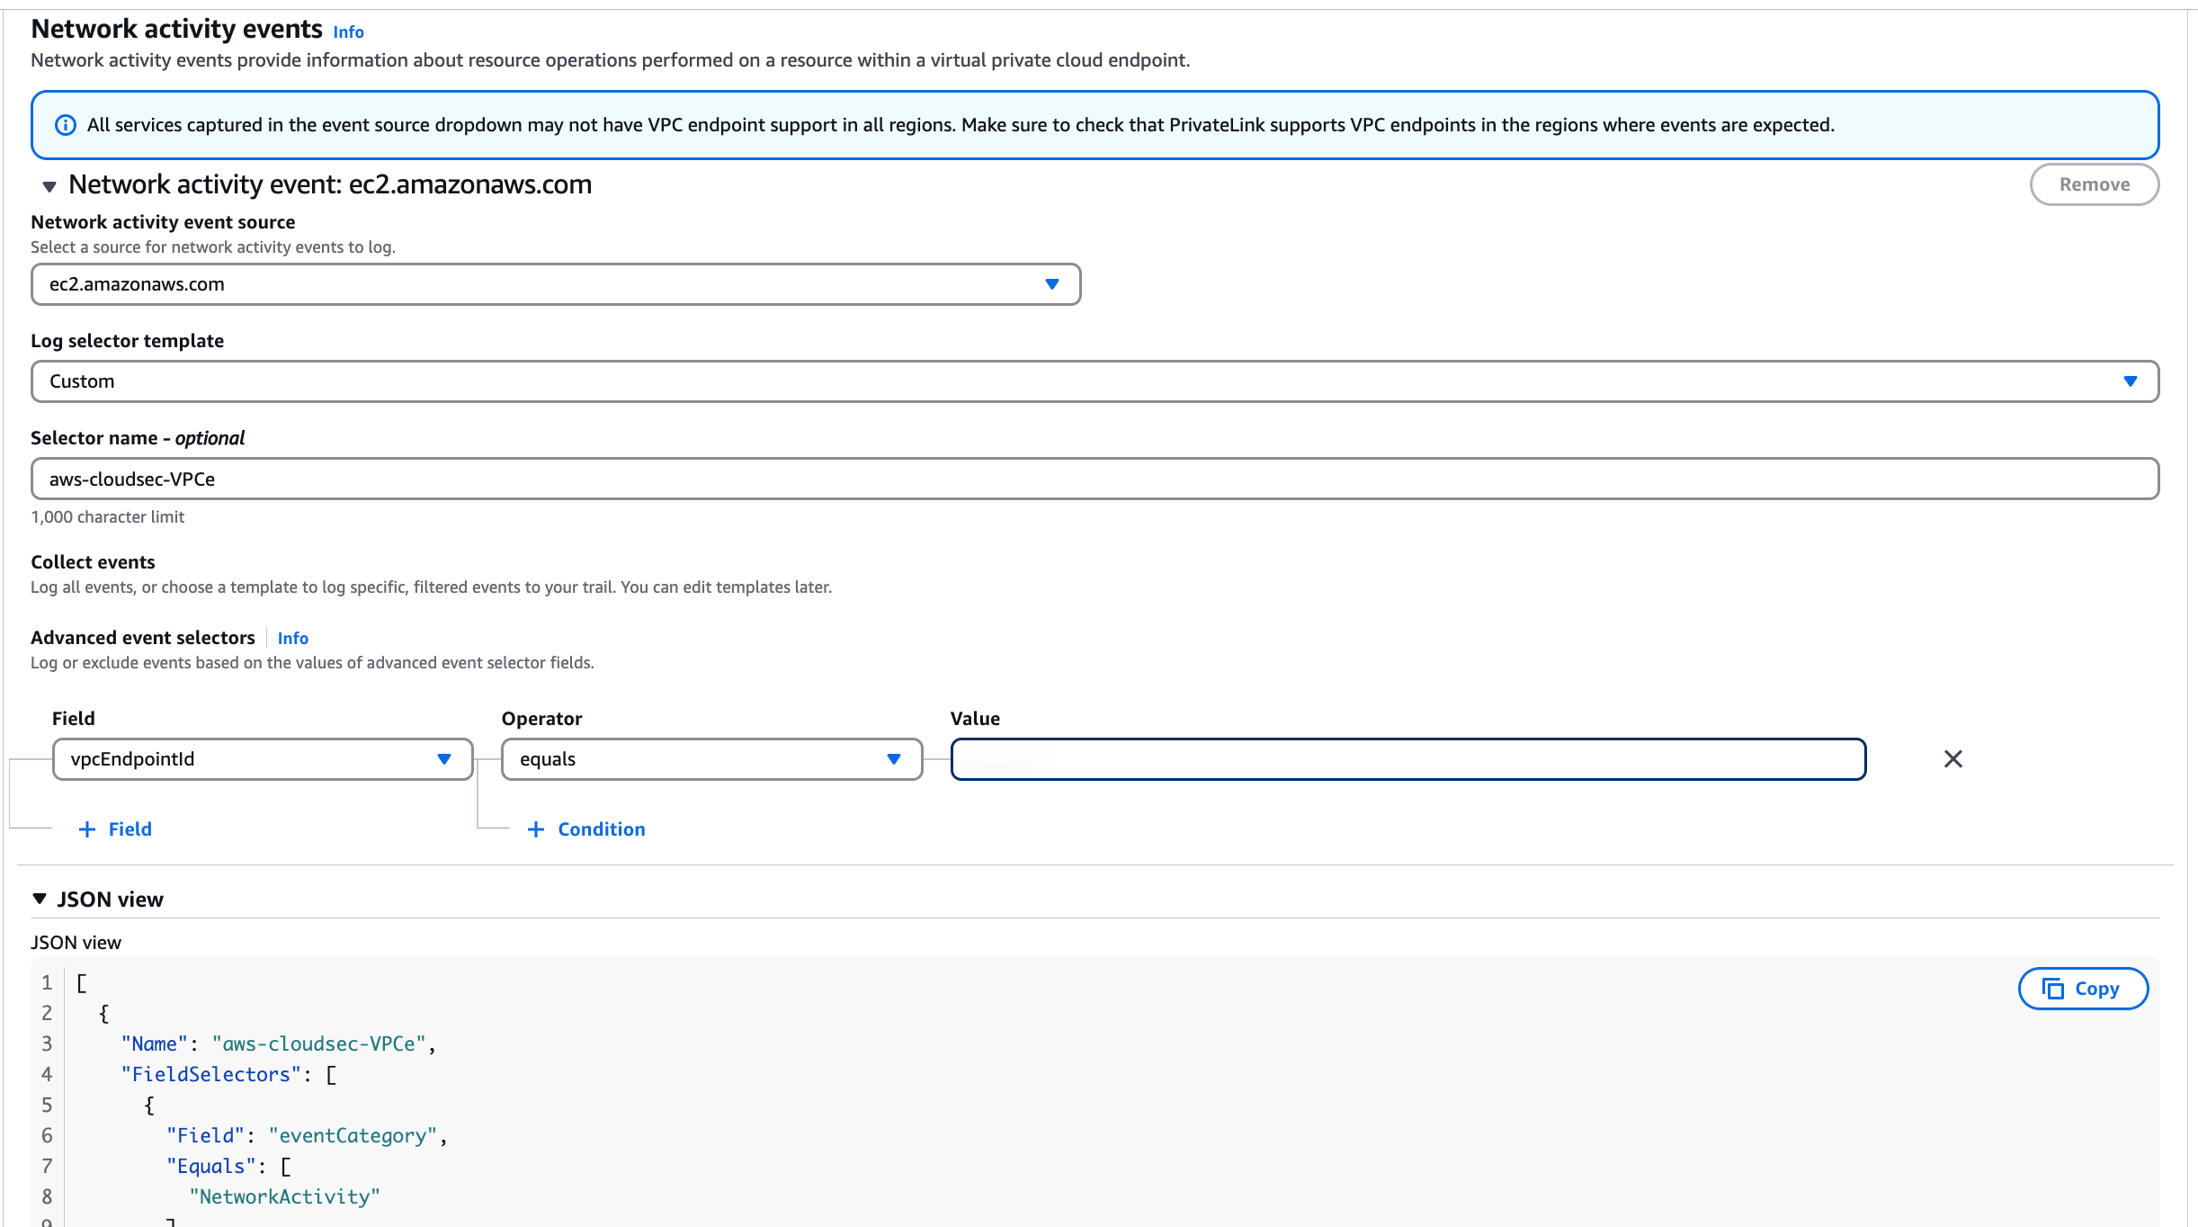Open Info link next to Advanced event selectors
Screen dimensions: 2198x1227
point(292,639)
